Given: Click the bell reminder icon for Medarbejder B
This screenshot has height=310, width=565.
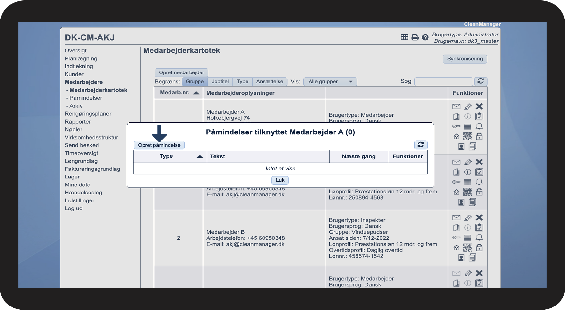Looking at the screenshot, I should 479,238.
